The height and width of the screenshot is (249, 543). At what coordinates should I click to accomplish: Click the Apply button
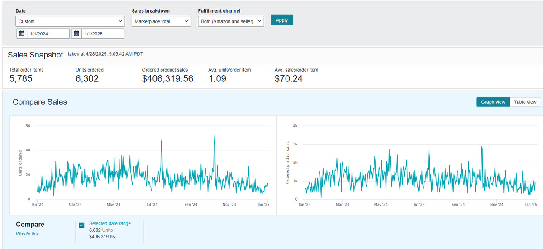tap(282, 20)
